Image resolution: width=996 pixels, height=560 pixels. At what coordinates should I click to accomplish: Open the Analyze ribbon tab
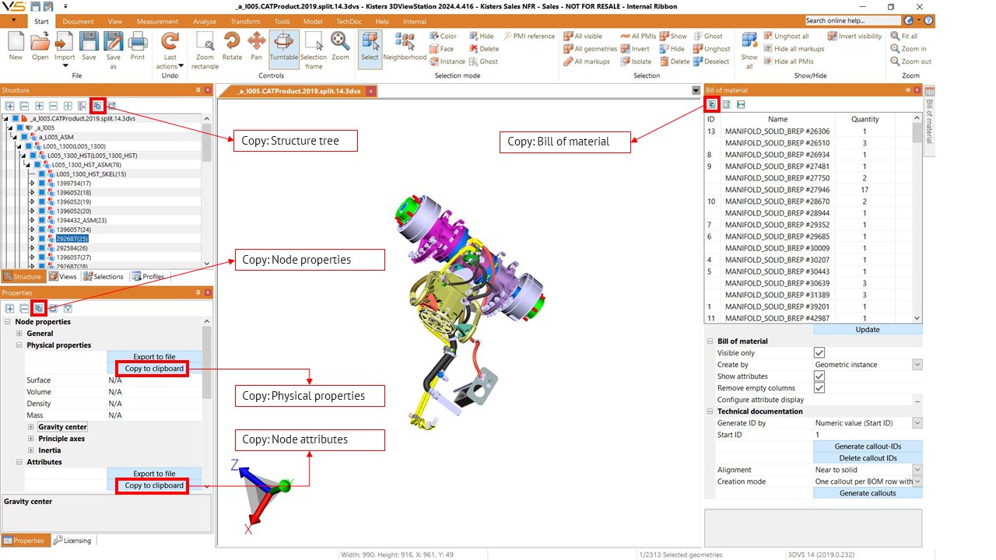tap(205, 21)
